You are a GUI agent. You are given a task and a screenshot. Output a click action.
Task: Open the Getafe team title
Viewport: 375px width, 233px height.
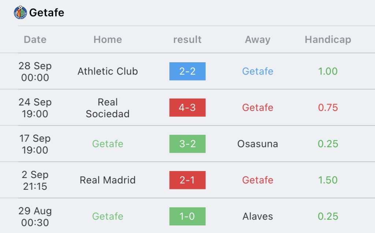click(47, 13)
